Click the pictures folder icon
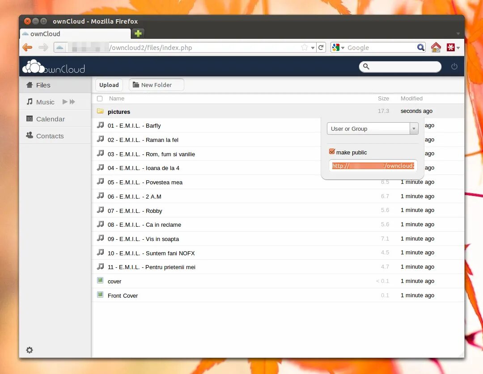Viewport: 483px width, 374px height. tap(100, 111)
